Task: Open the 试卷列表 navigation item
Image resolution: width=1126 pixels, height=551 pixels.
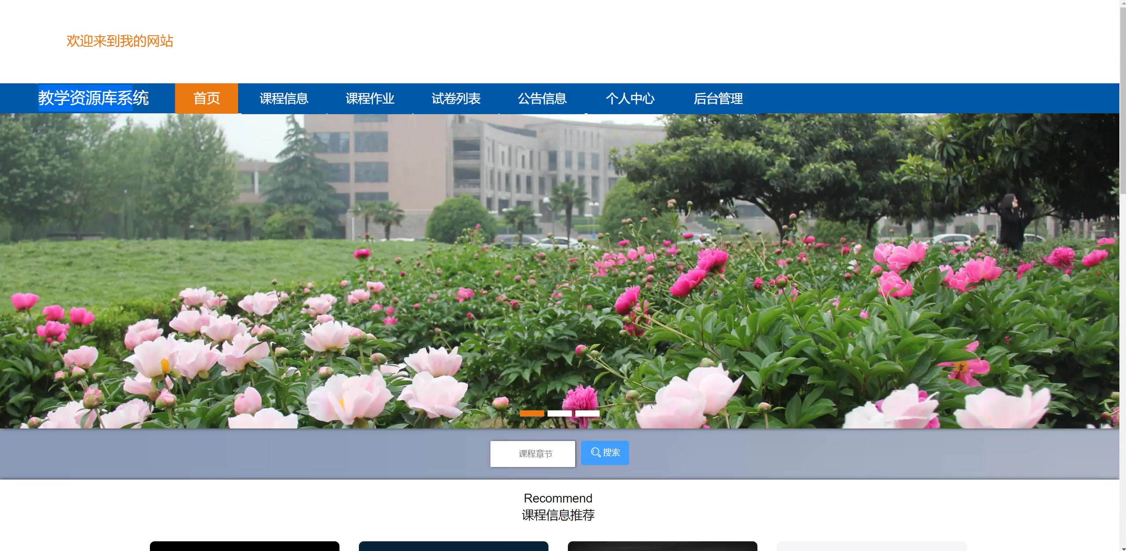Action: click(455, 98)
